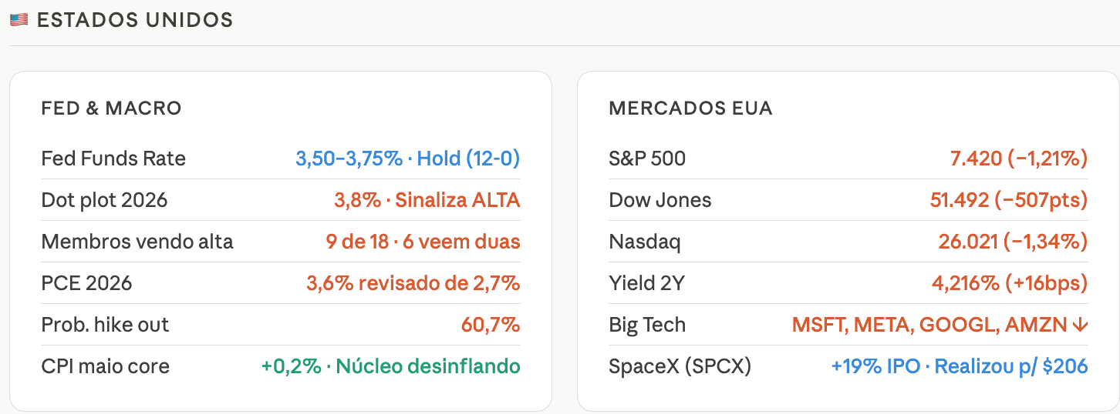Viewport: 1120px width, 414px height.
Task: Open the FED & MACRO card title
Action: pos(111,109)
